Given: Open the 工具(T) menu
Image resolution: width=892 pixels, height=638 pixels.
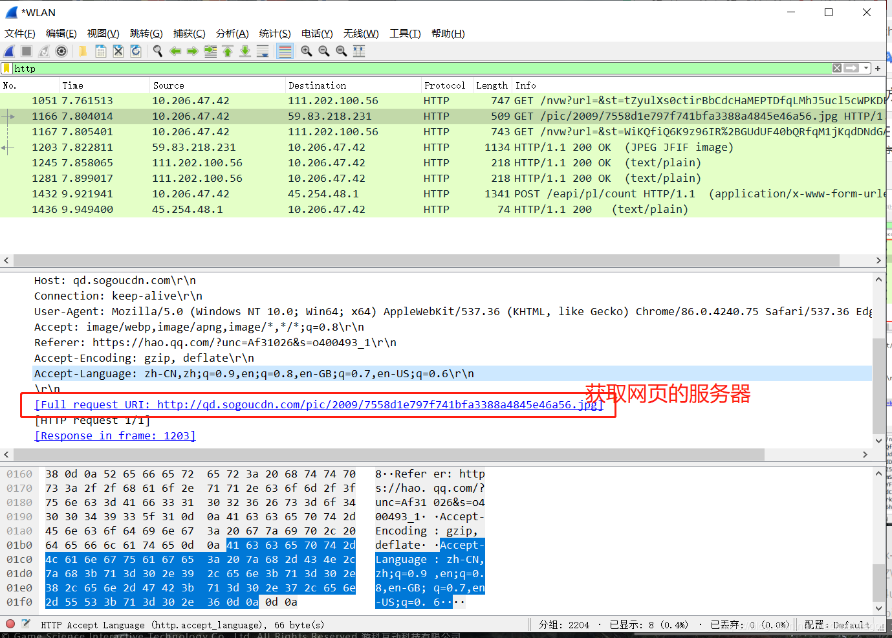Looking at the screenshot, I should click(405, 34).
